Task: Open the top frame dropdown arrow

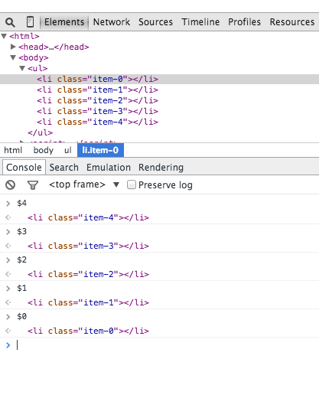Action: (116, 184)
